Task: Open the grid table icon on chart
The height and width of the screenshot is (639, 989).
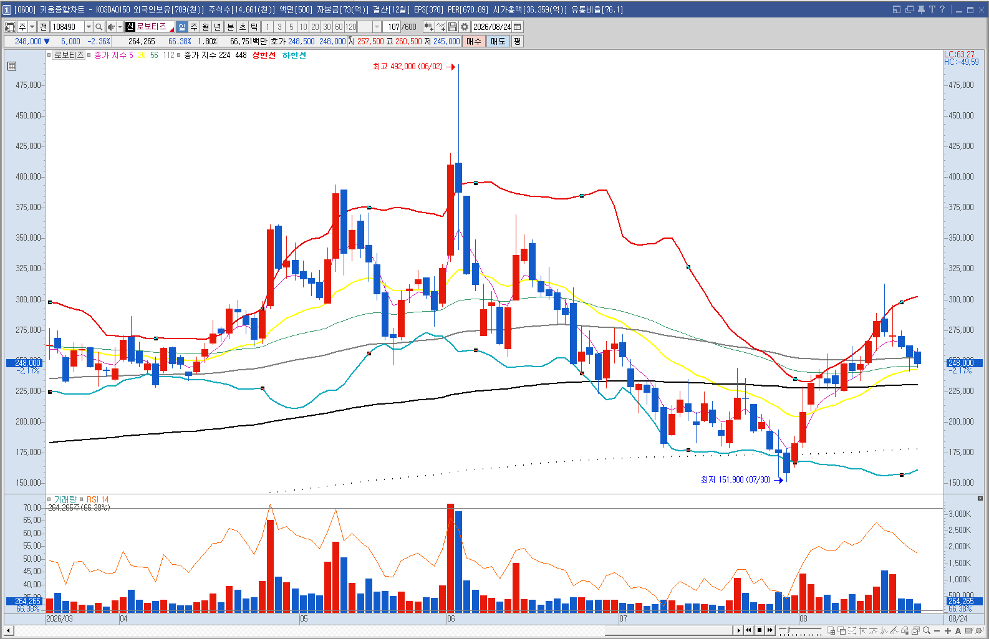Action: pos(12,66)
